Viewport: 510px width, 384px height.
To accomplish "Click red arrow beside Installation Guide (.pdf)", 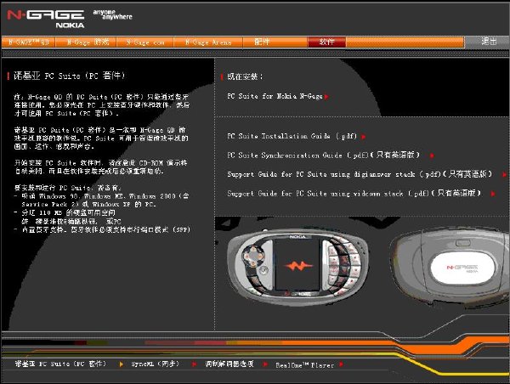I will [363, 137].
